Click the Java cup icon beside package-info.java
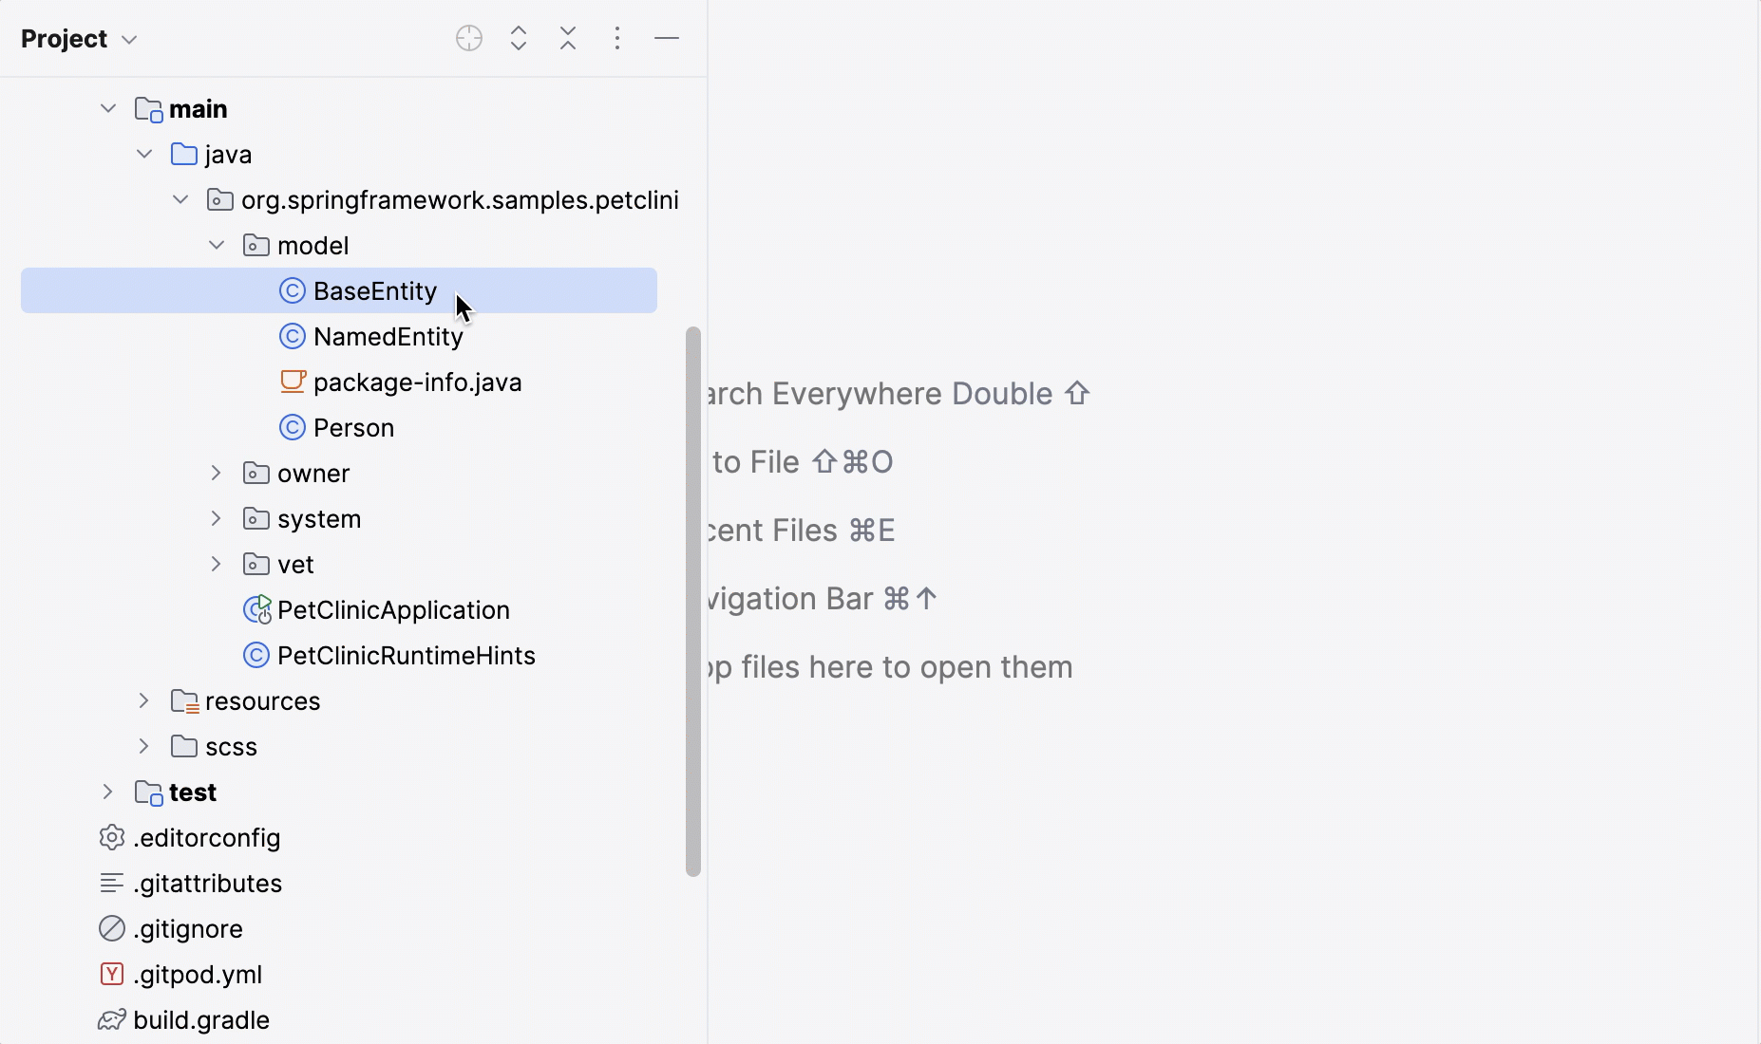Screen dimensions: 1761x1044 tap(293, 382)
